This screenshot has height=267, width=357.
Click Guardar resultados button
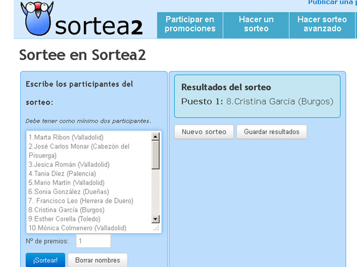coord(271,132)
